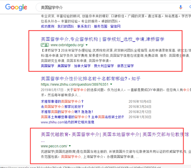Screen dimensions: 191x168
Task: Click the www.oxbridgedu.org URL
Action: pyautogui.click(x=67, y=45)
